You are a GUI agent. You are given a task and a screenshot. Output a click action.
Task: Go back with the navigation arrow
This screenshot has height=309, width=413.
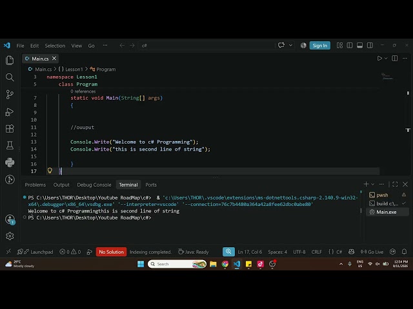(122, 46)
